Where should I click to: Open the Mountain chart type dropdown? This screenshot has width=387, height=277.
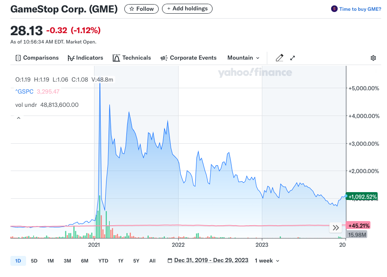click(x=243, y=58)
